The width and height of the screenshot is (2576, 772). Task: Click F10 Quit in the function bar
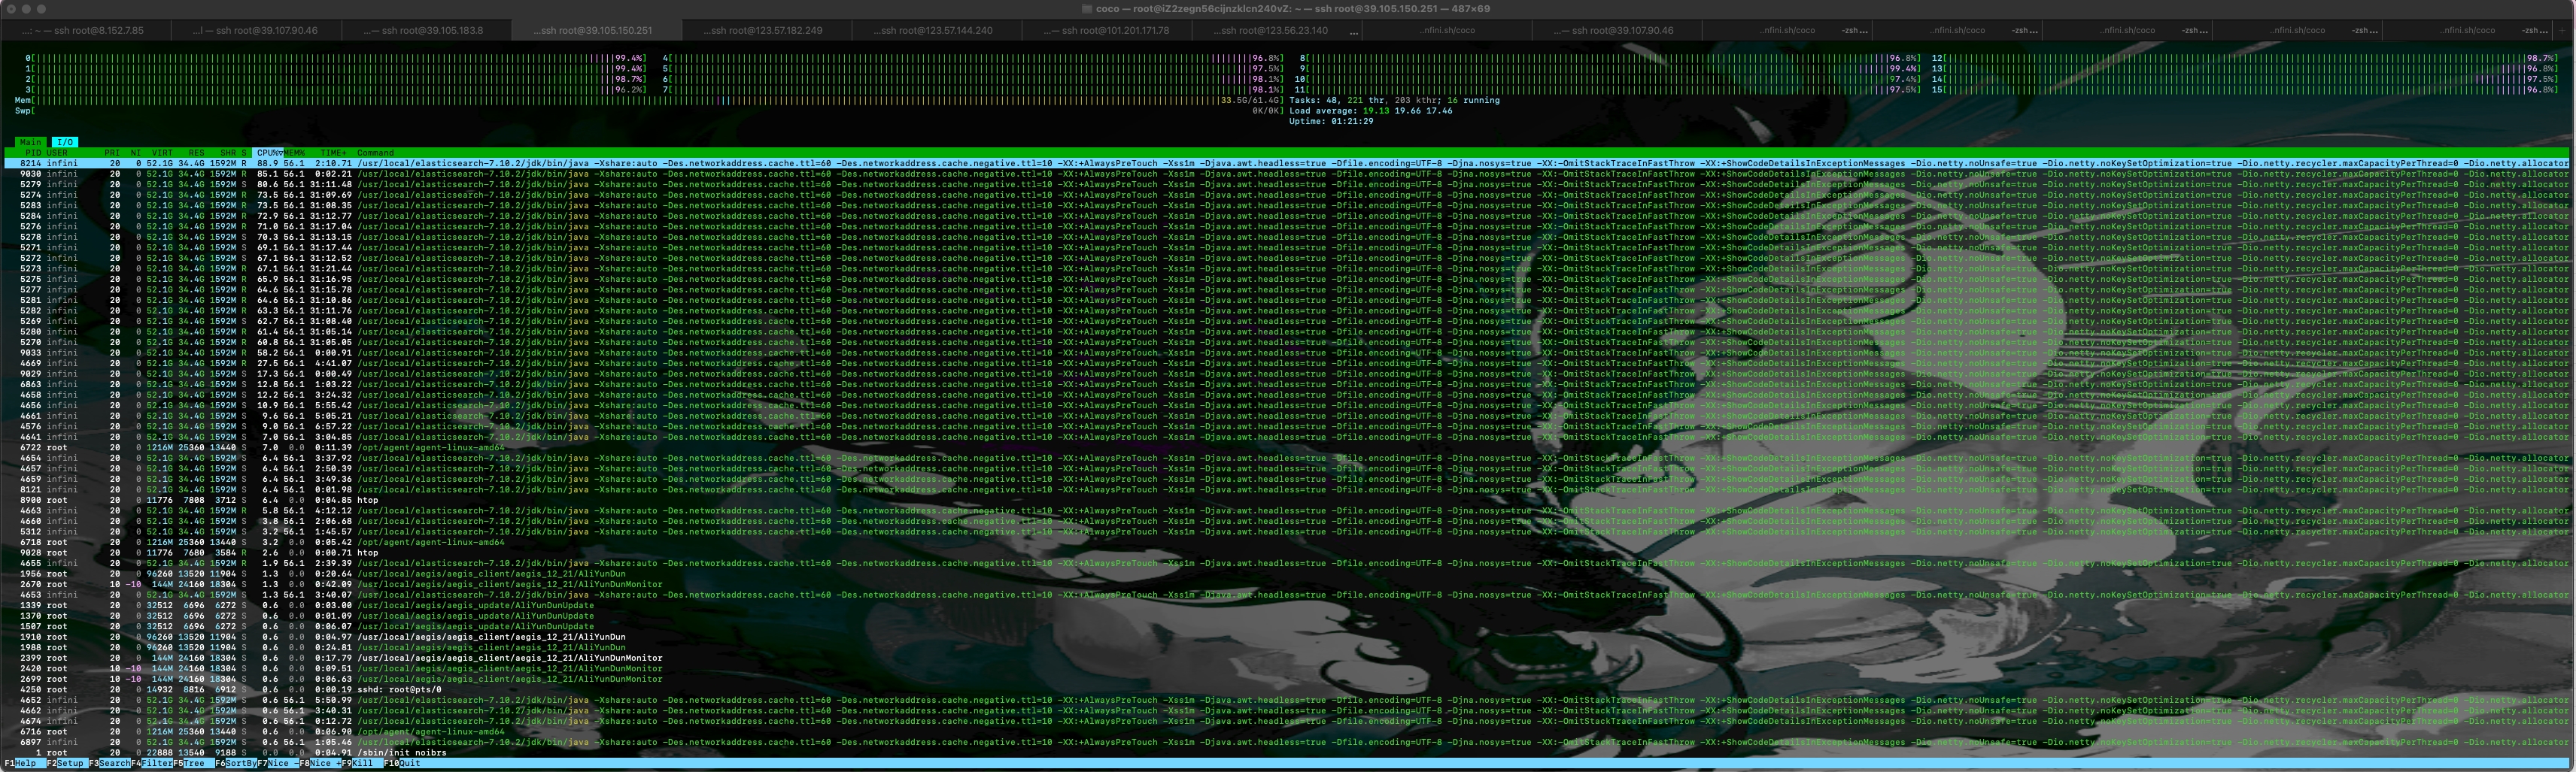[403, 763]
